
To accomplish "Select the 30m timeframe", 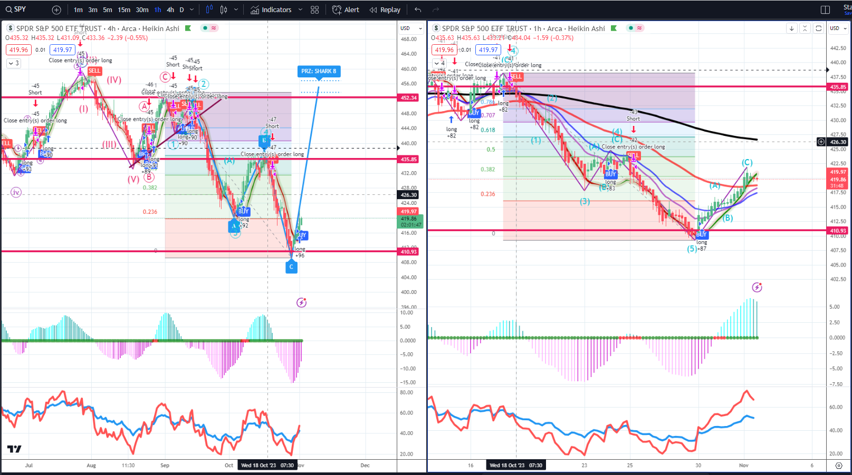I will coord(142,10).
